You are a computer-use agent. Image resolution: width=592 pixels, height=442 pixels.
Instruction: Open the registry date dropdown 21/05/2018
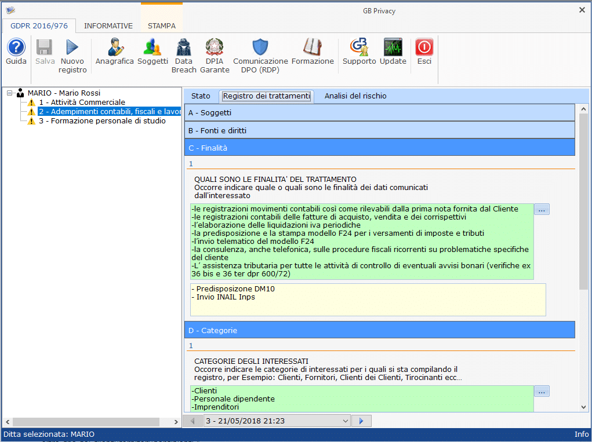[345, 421]
